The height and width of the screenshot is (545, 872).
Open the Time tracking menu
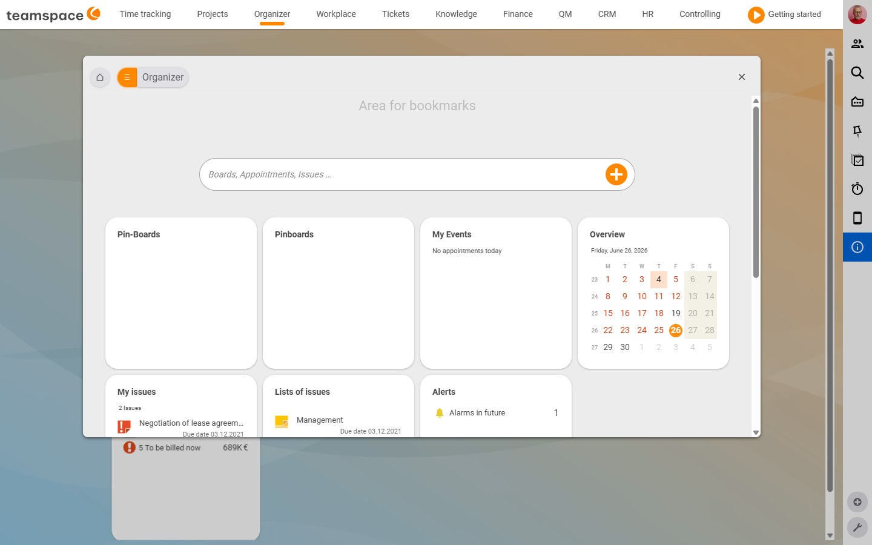(145, 14)
